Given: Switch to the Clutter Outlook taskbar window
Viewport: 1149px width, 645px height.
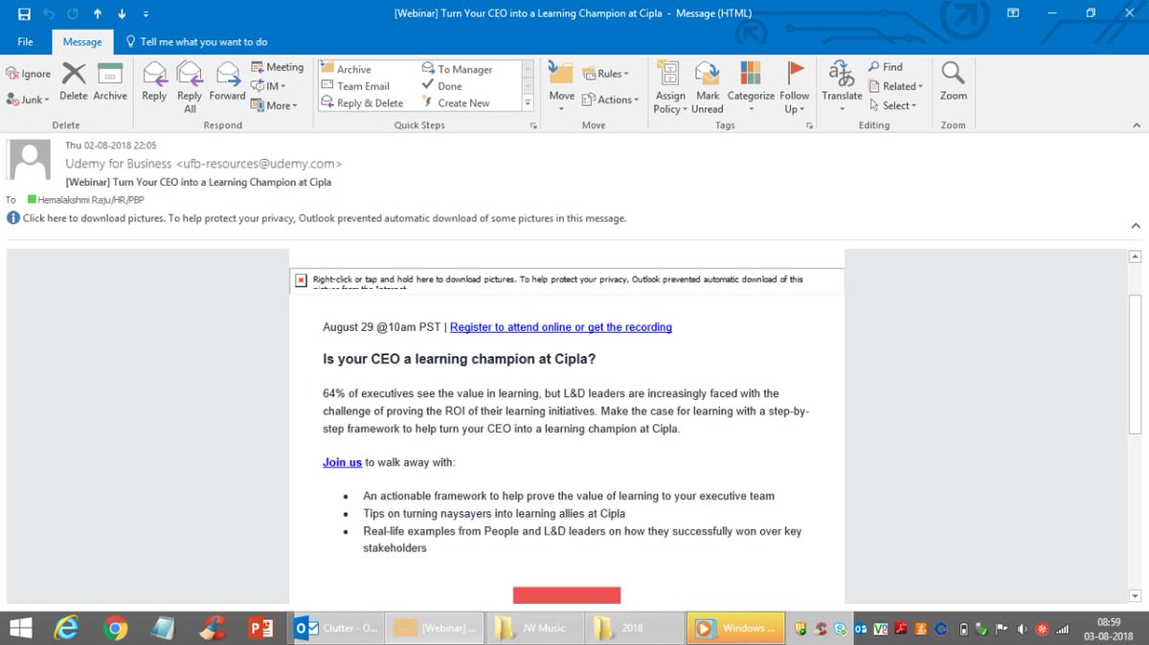Looking at the screenshot, I should point(338,628).
